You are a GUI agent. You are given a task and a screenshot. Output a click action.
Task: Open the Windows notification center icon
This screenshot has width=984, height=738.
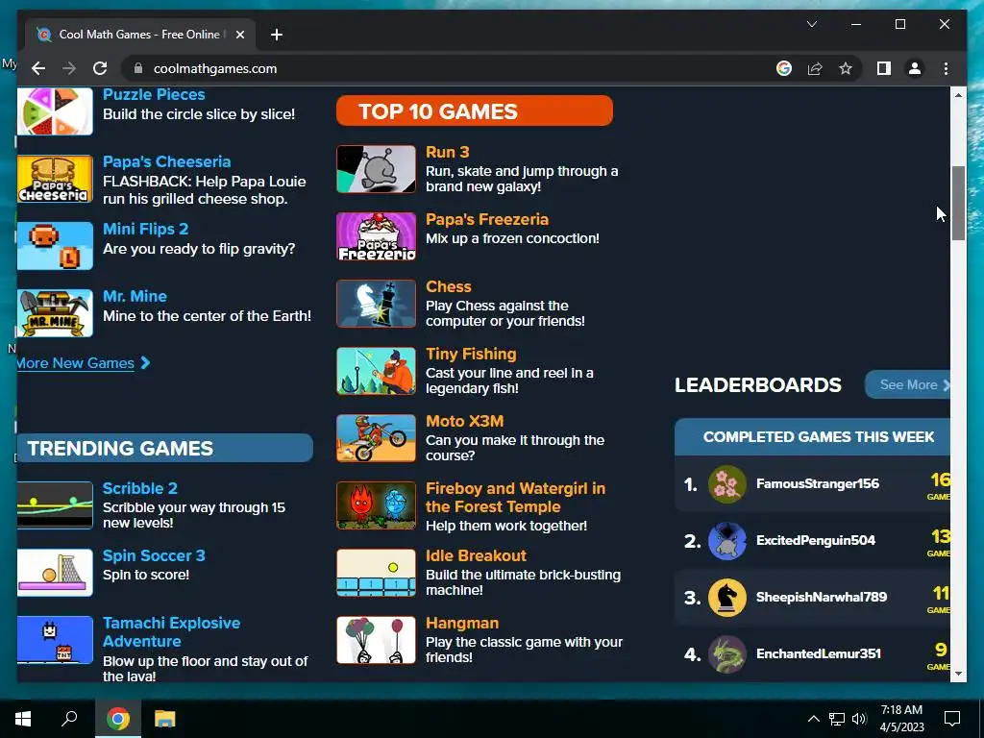952,719
